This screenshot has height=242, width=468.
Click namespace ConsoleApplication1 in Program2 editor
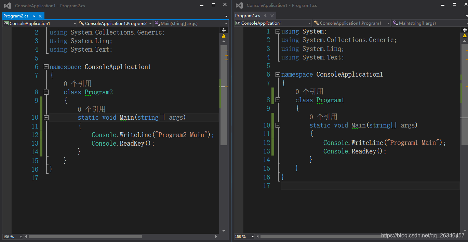(x=100, y=67)
